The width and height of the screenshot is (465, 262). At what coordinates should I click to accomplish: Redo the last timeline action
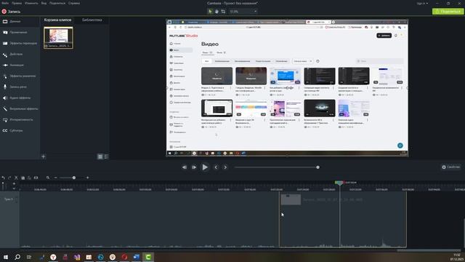coord(9,178)
